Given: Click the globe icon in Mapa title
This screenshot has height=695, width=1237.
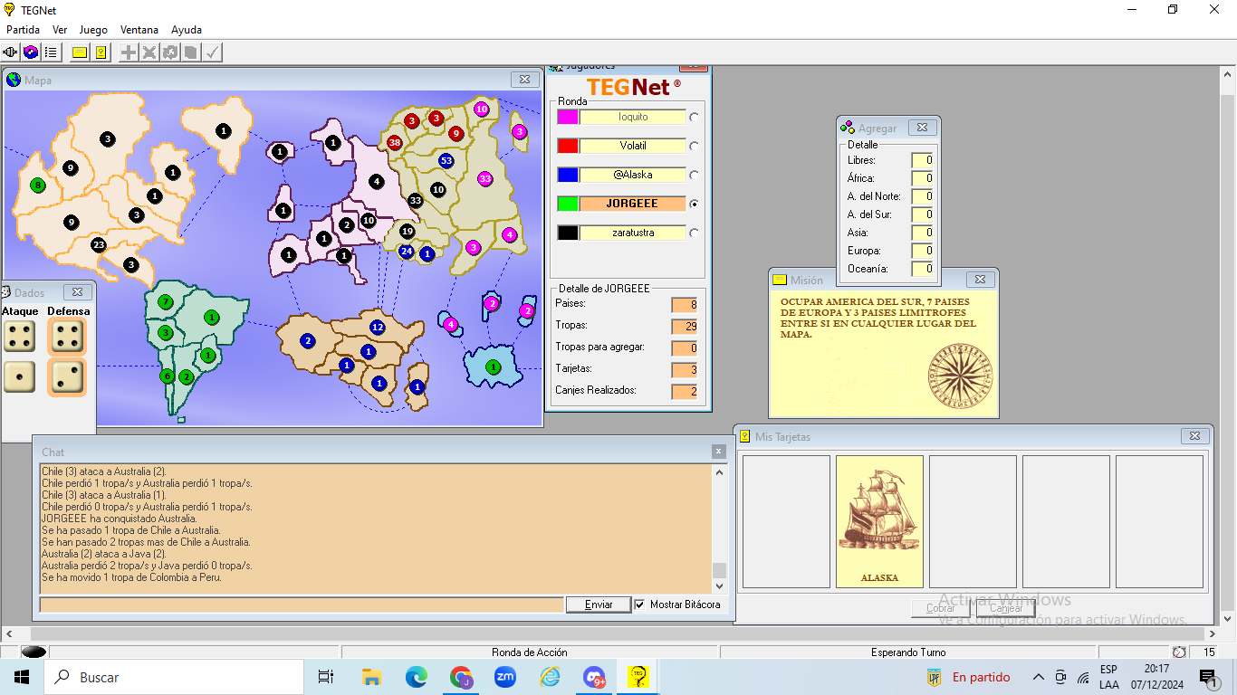Looking at the screenshot, I should click(x=14, y=80).
